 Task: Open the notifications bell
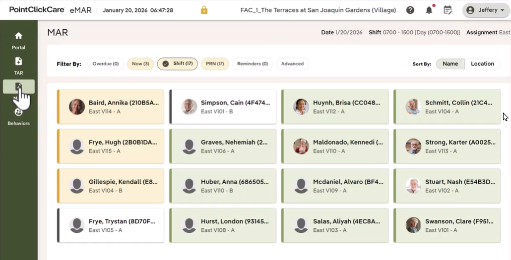(429, 10)
